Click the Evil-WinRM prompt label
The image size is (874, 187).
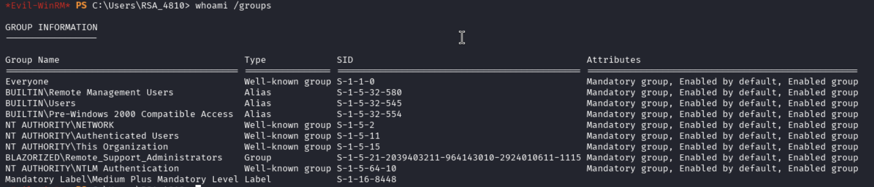coord(37,6)
